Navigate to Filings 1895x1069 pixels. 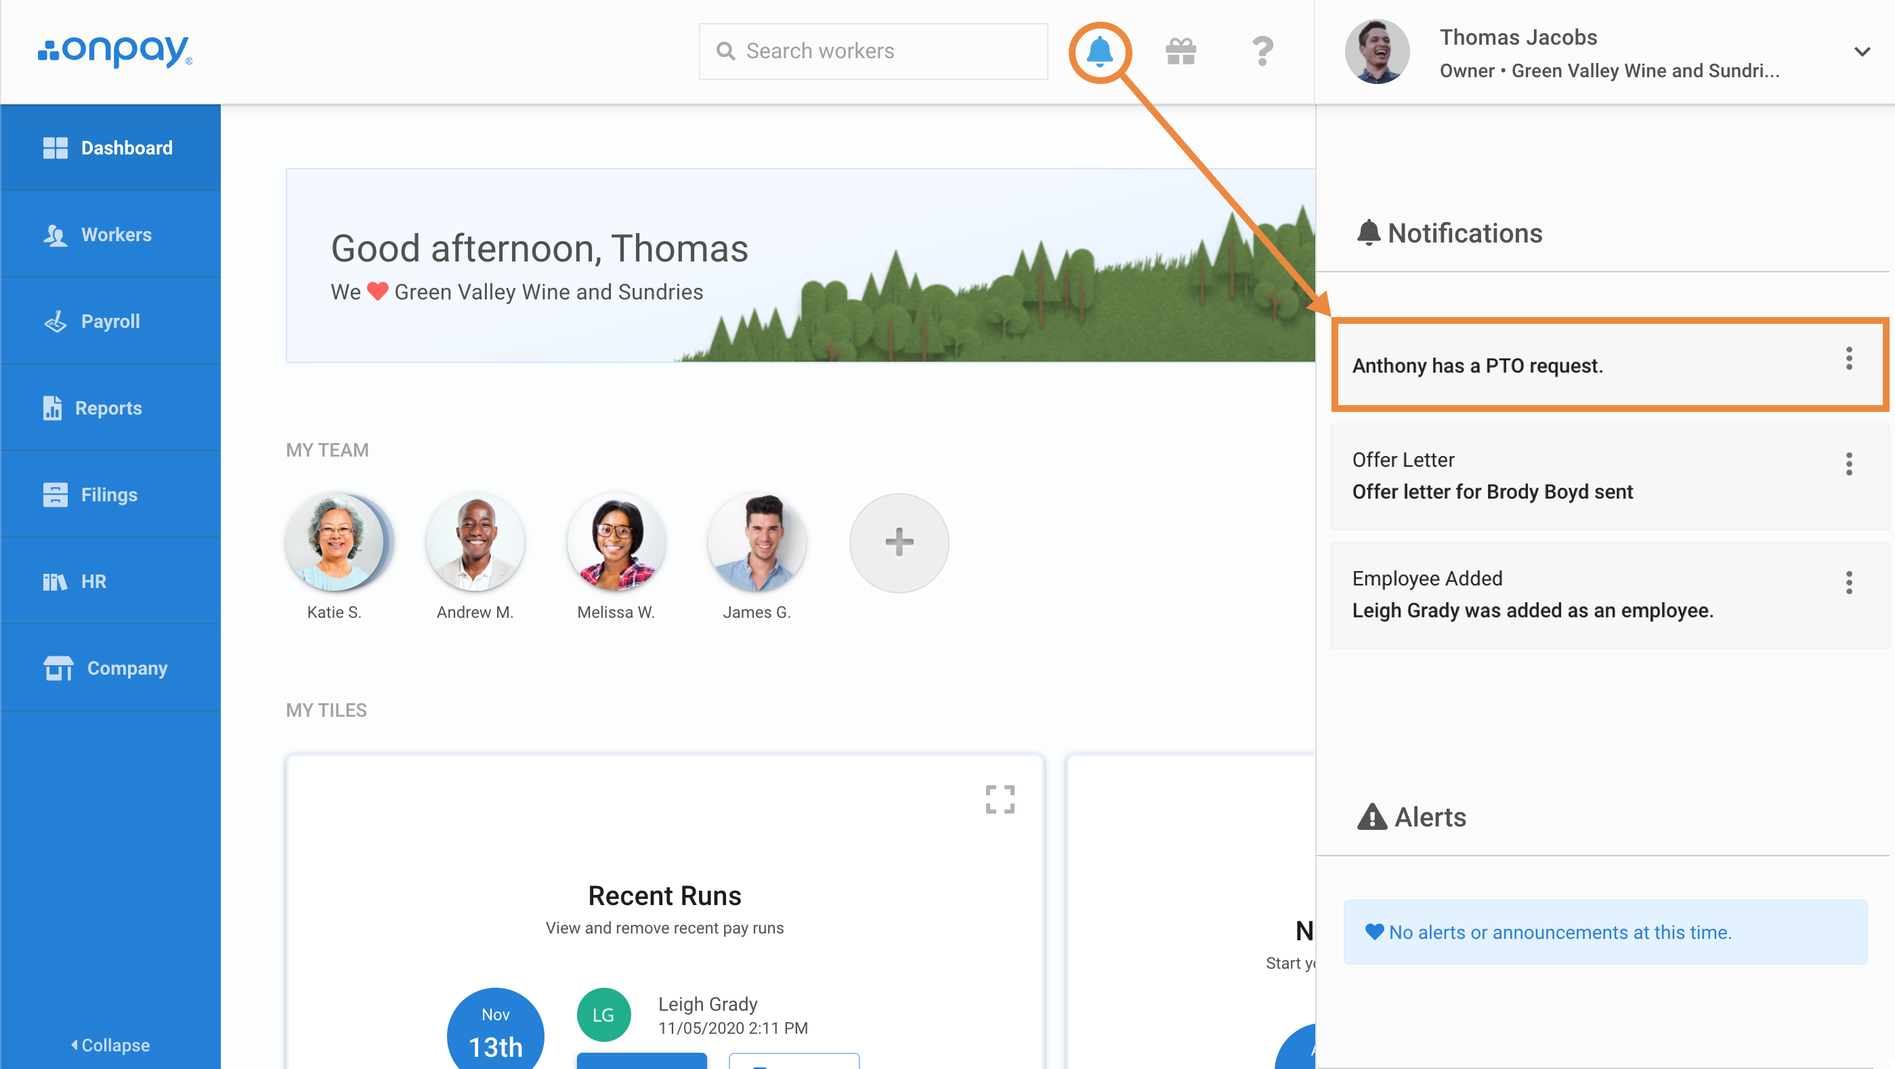pos(110,495)
